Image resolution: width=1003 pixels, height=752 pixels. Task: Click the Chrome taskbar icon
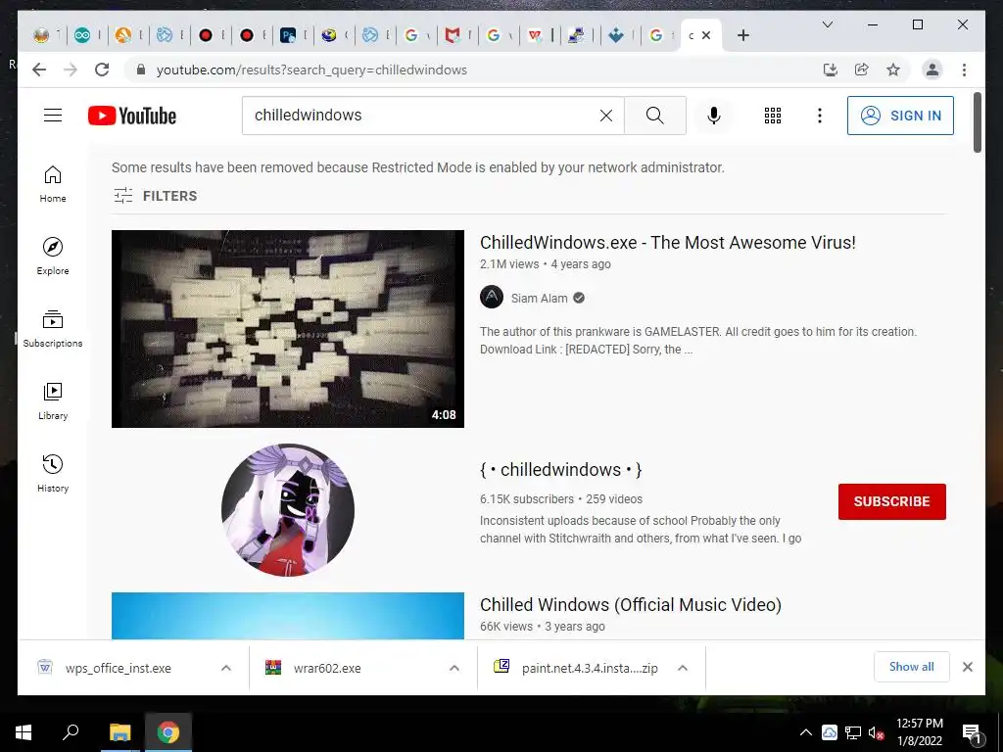[168, 732]
